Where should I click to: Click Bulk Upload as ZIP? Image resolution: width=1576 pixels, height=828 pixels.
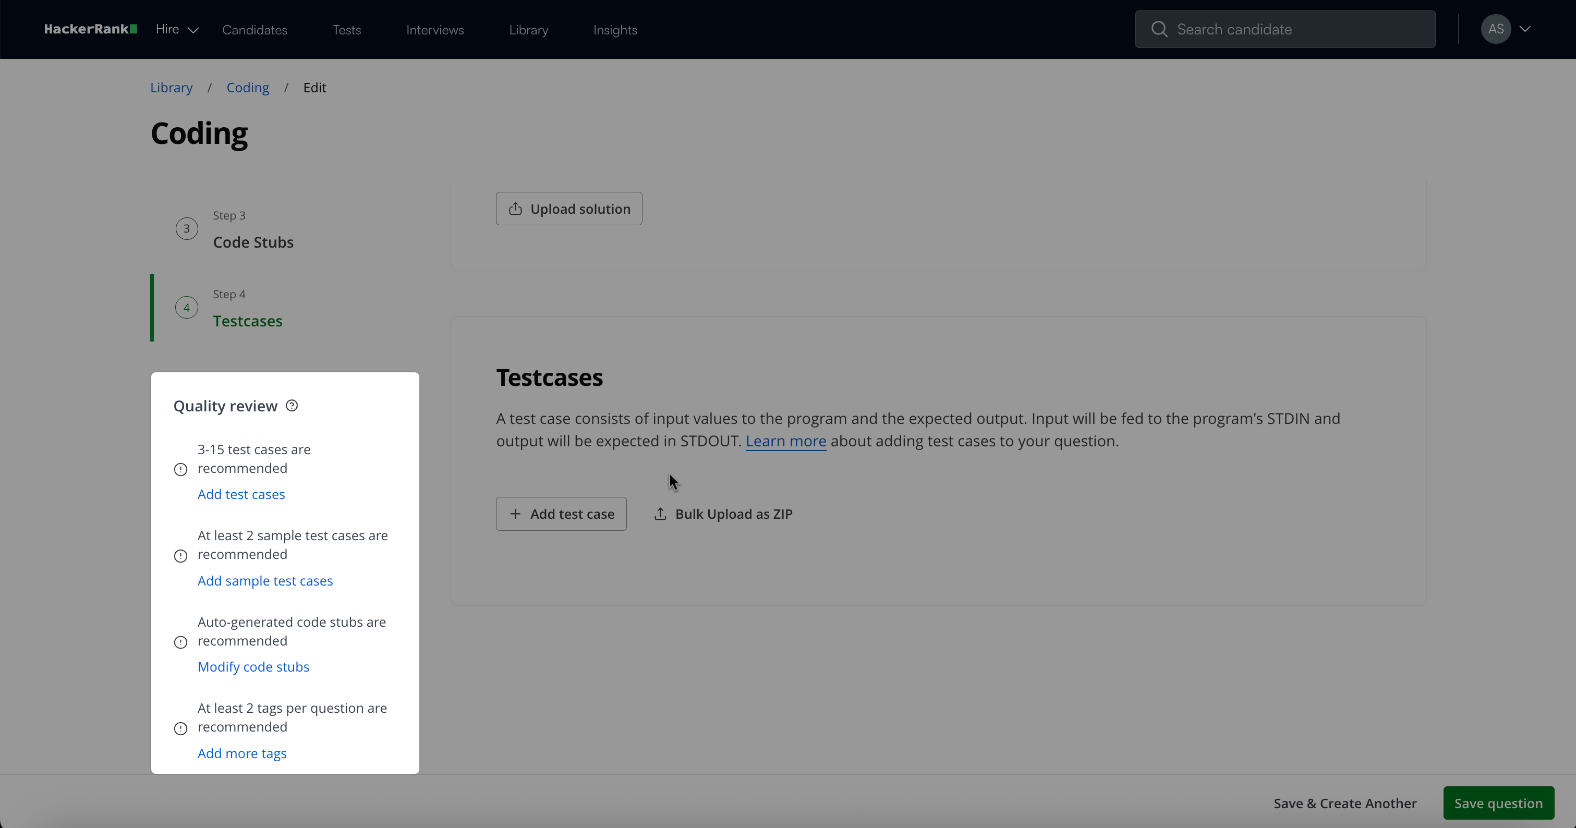(723, 514)
